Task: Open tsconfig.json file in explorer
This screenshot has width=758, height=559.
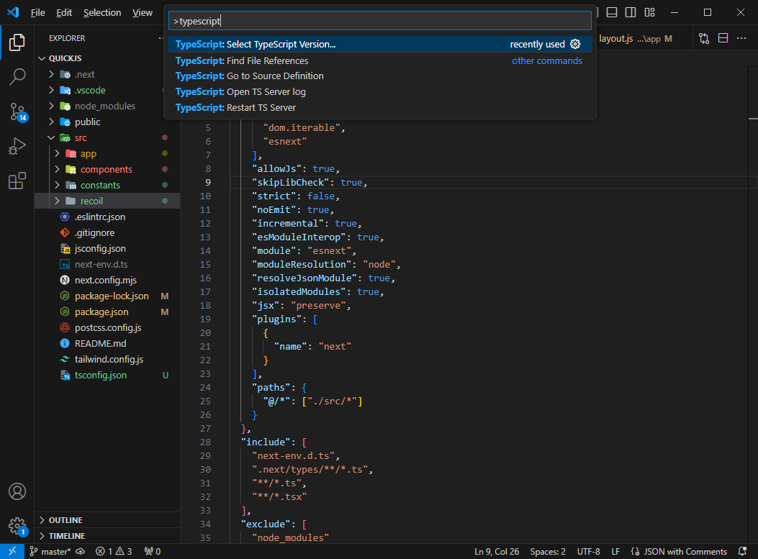Action: pos(107,375)
